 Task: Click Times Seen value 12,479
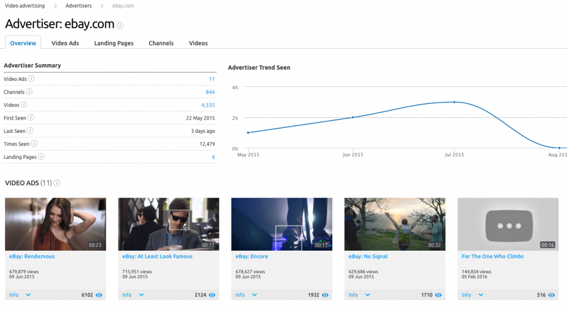(207, 144)
